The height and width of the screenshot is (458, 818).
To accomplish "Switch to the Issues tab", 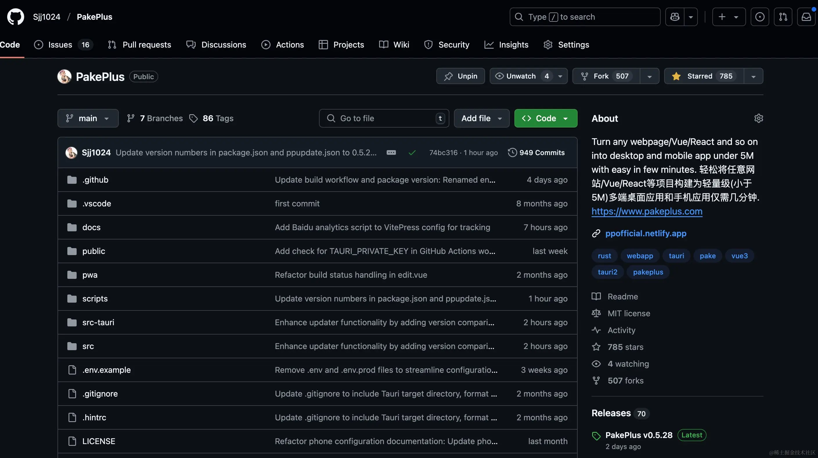I will pos(60,45).
